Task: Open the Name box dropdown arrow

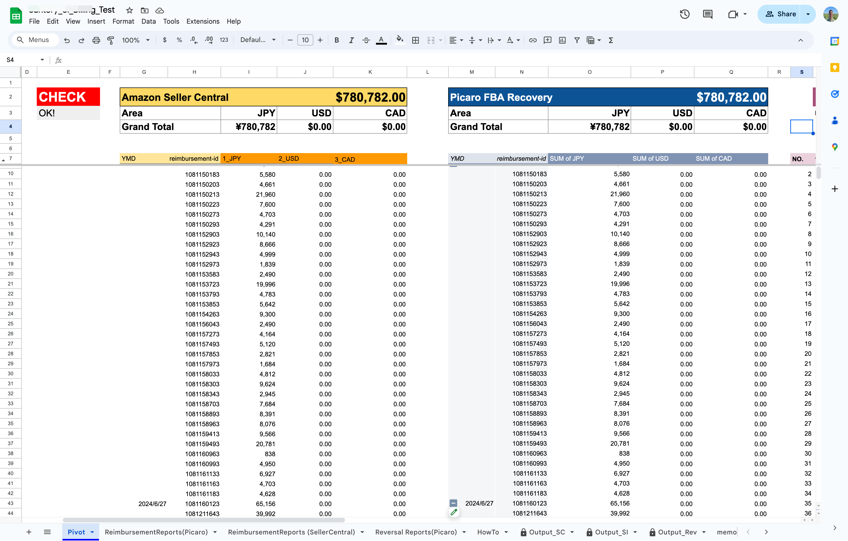Action: [42, 60]
